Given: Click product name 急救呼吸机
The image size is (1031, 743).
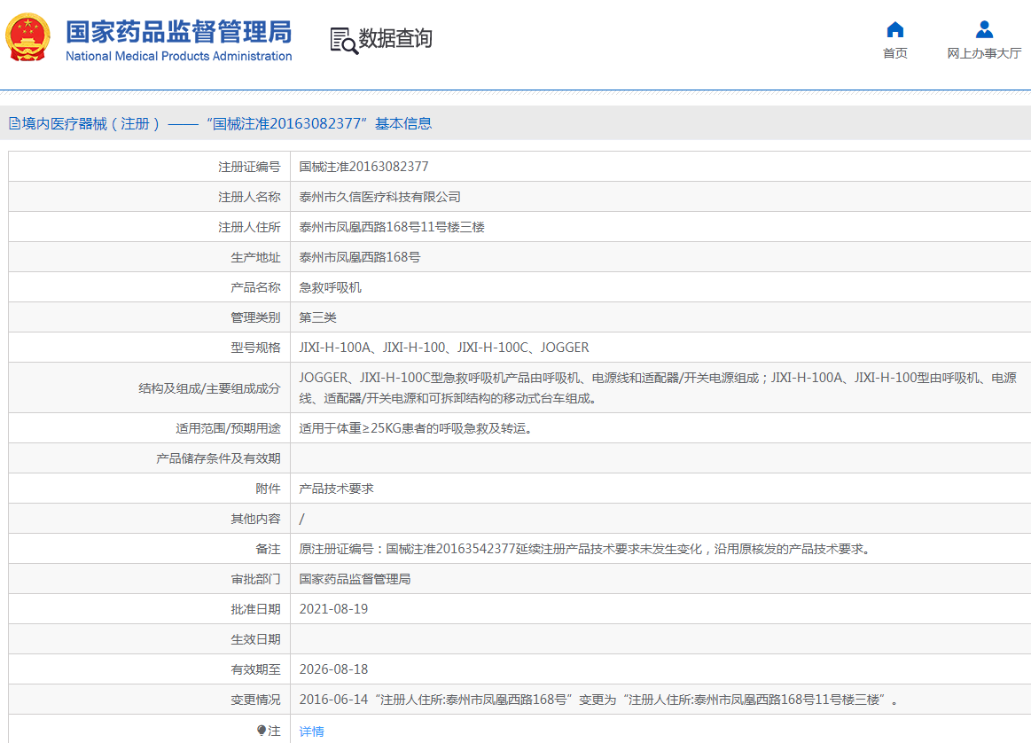Looking at the screenshot, I should (330, 287).
